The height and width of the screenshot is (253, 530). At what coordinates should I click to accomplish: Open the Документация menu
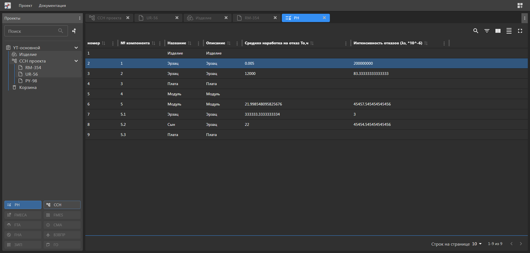click(x=52, y=6)
